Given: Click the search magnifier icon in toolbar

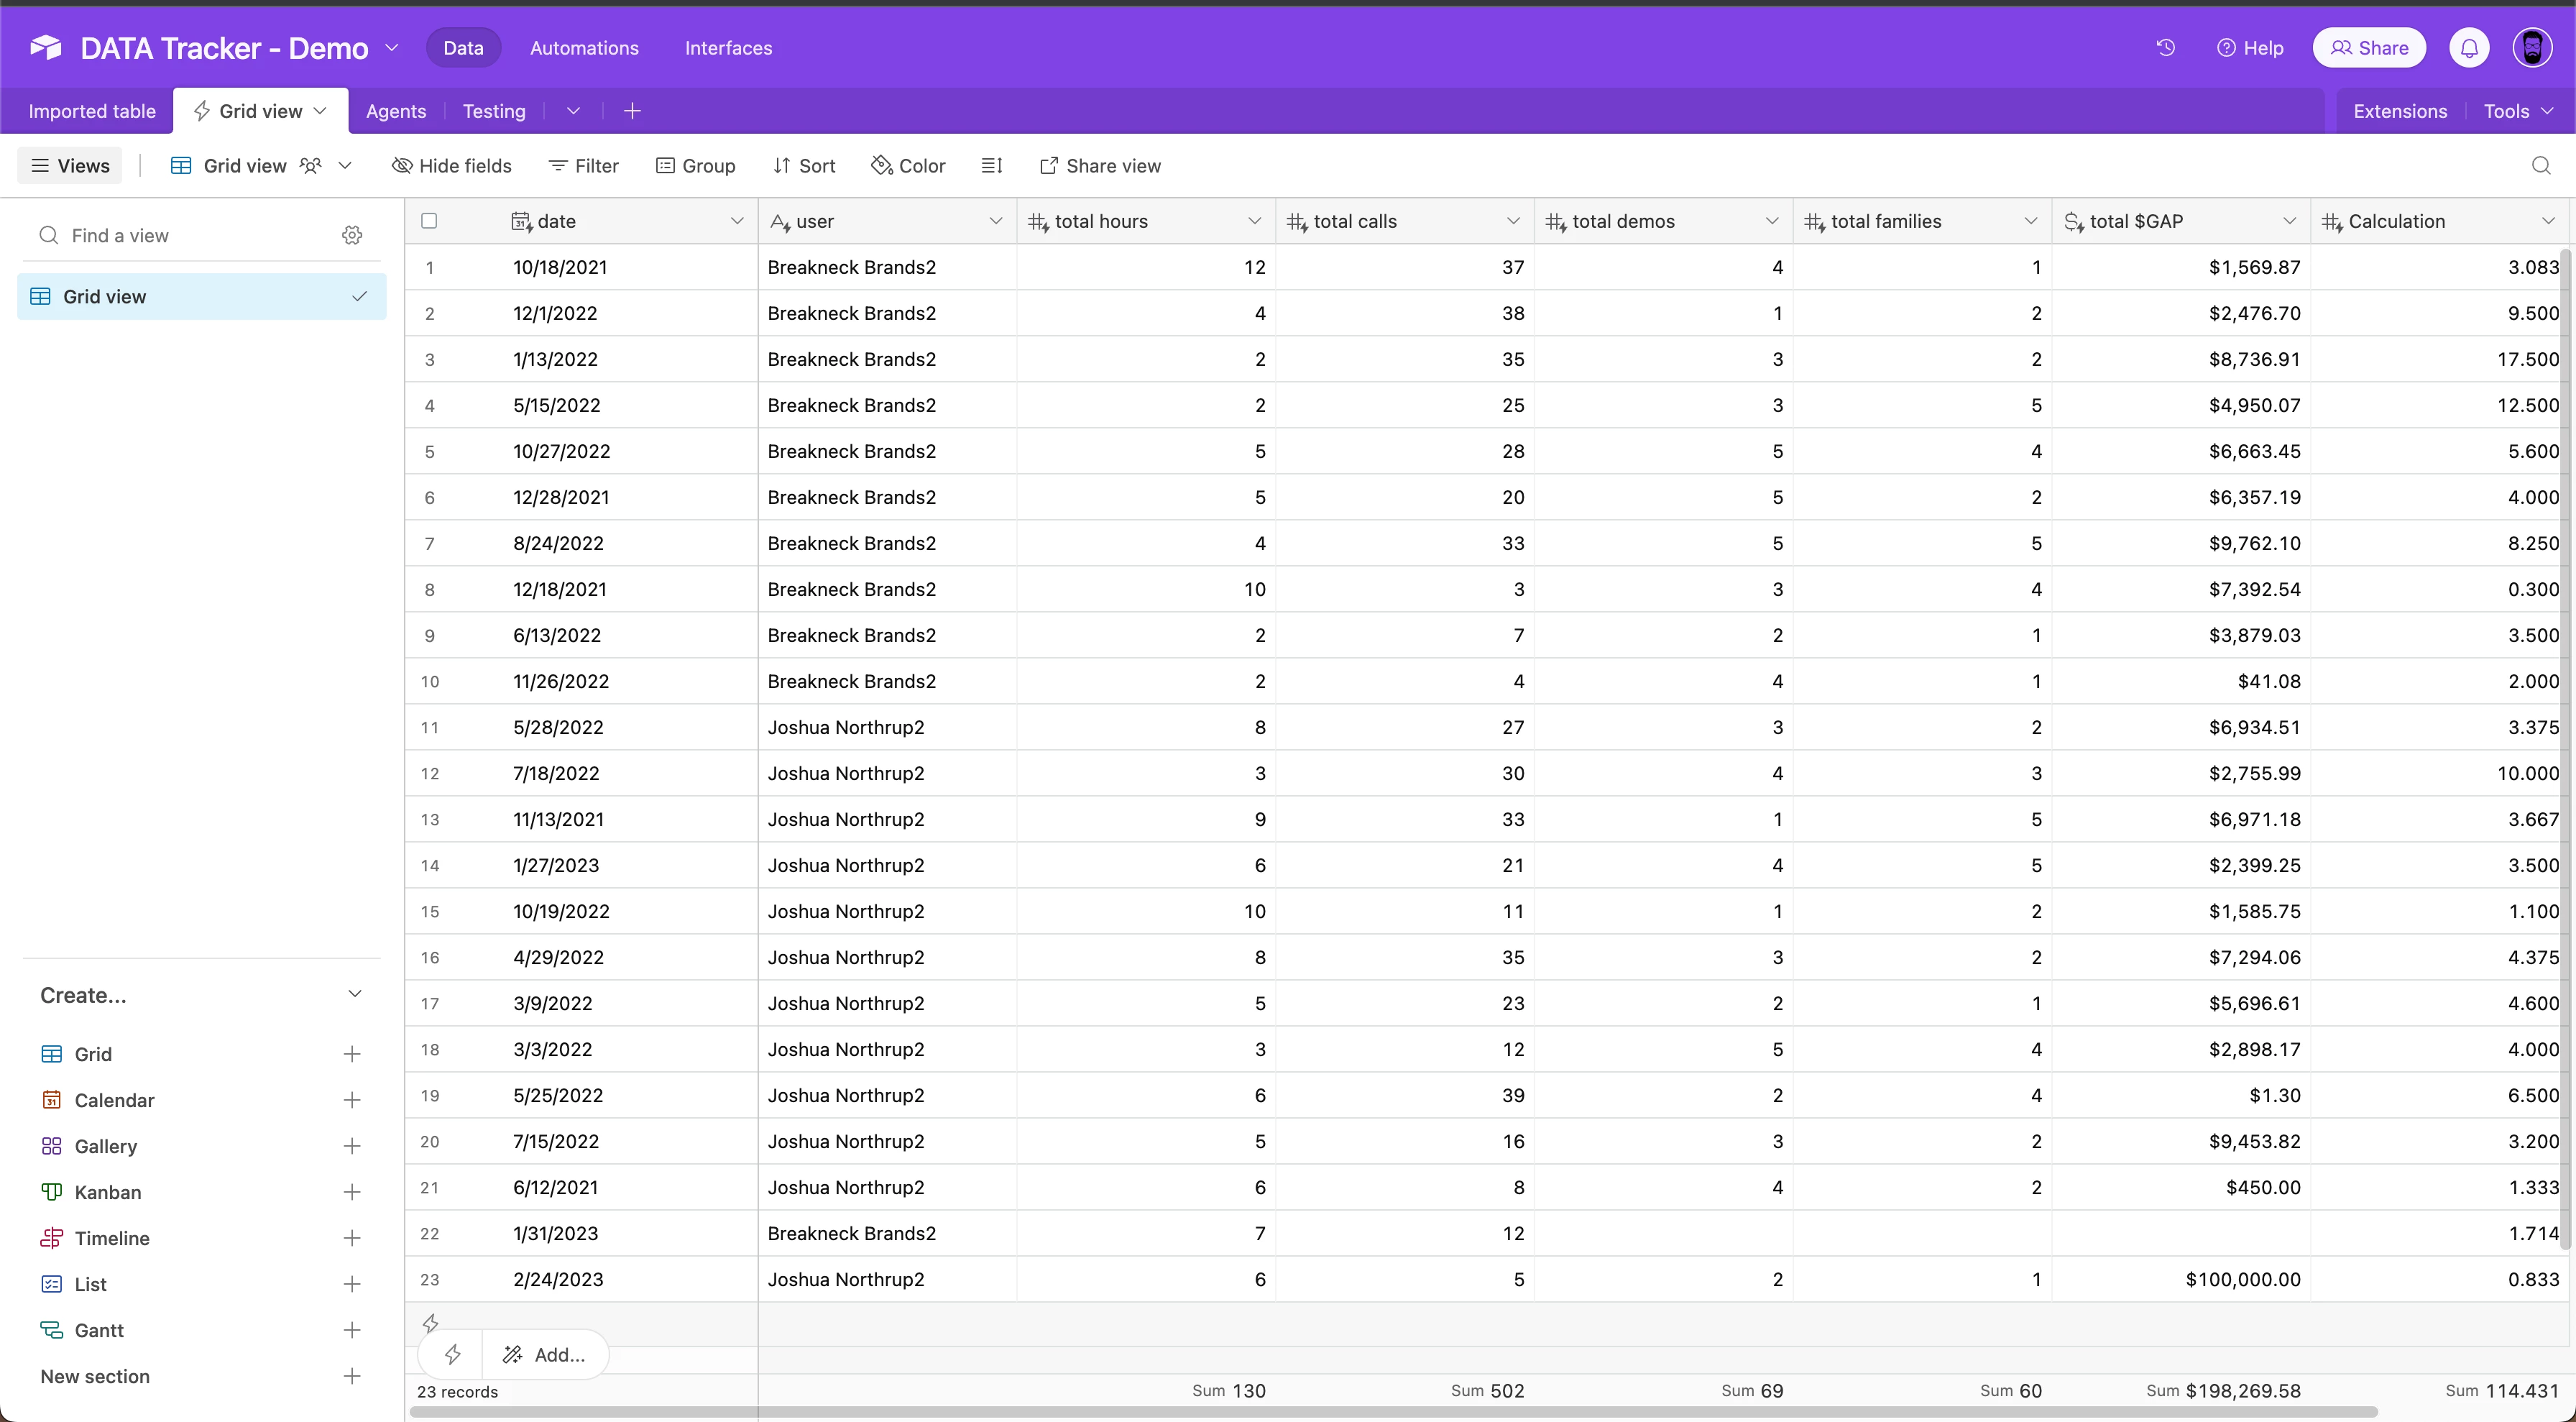Looking at the screenshot, I should (x=2541, y=165).
